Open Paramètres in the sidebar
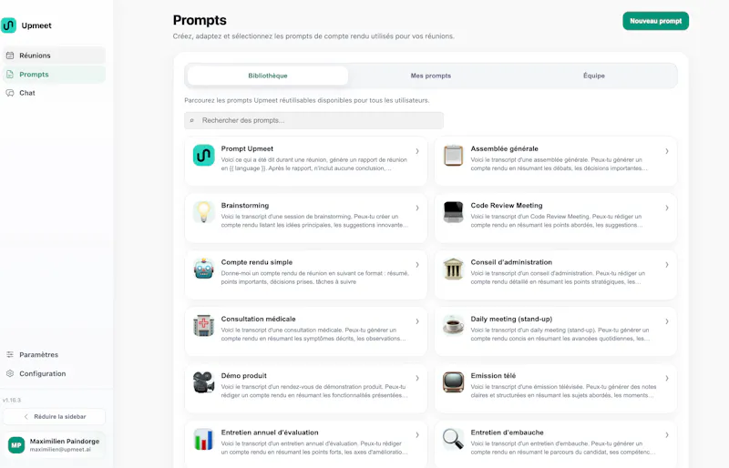Image resolution: width=729 pixels, height=468 pixels. point(54,354)
